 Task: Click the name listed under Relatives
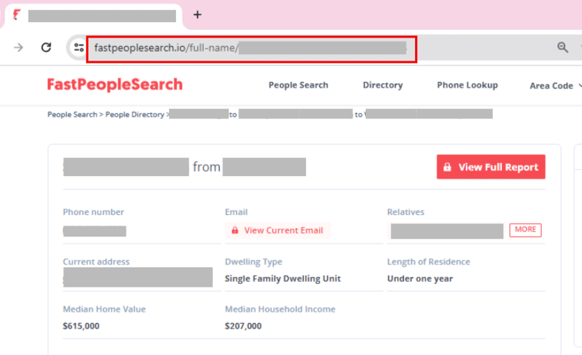click(x=446, y=231)
